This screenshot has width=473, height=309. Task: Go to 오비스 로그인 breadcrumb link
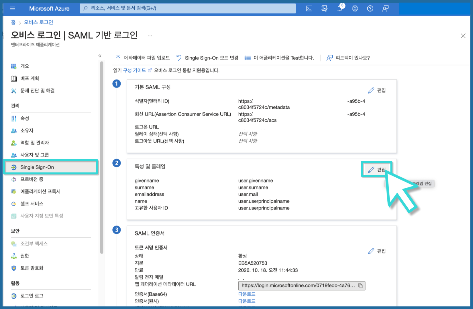click(x=38, y=22)
